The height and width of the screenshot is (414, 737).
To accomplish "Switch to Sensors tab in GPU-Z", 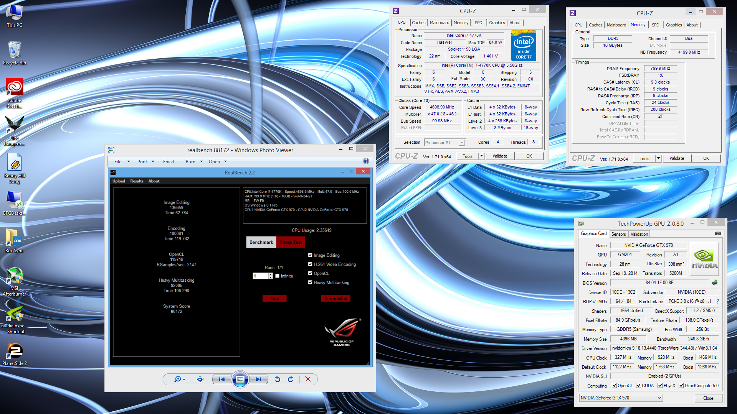I will tap(618, 234).
